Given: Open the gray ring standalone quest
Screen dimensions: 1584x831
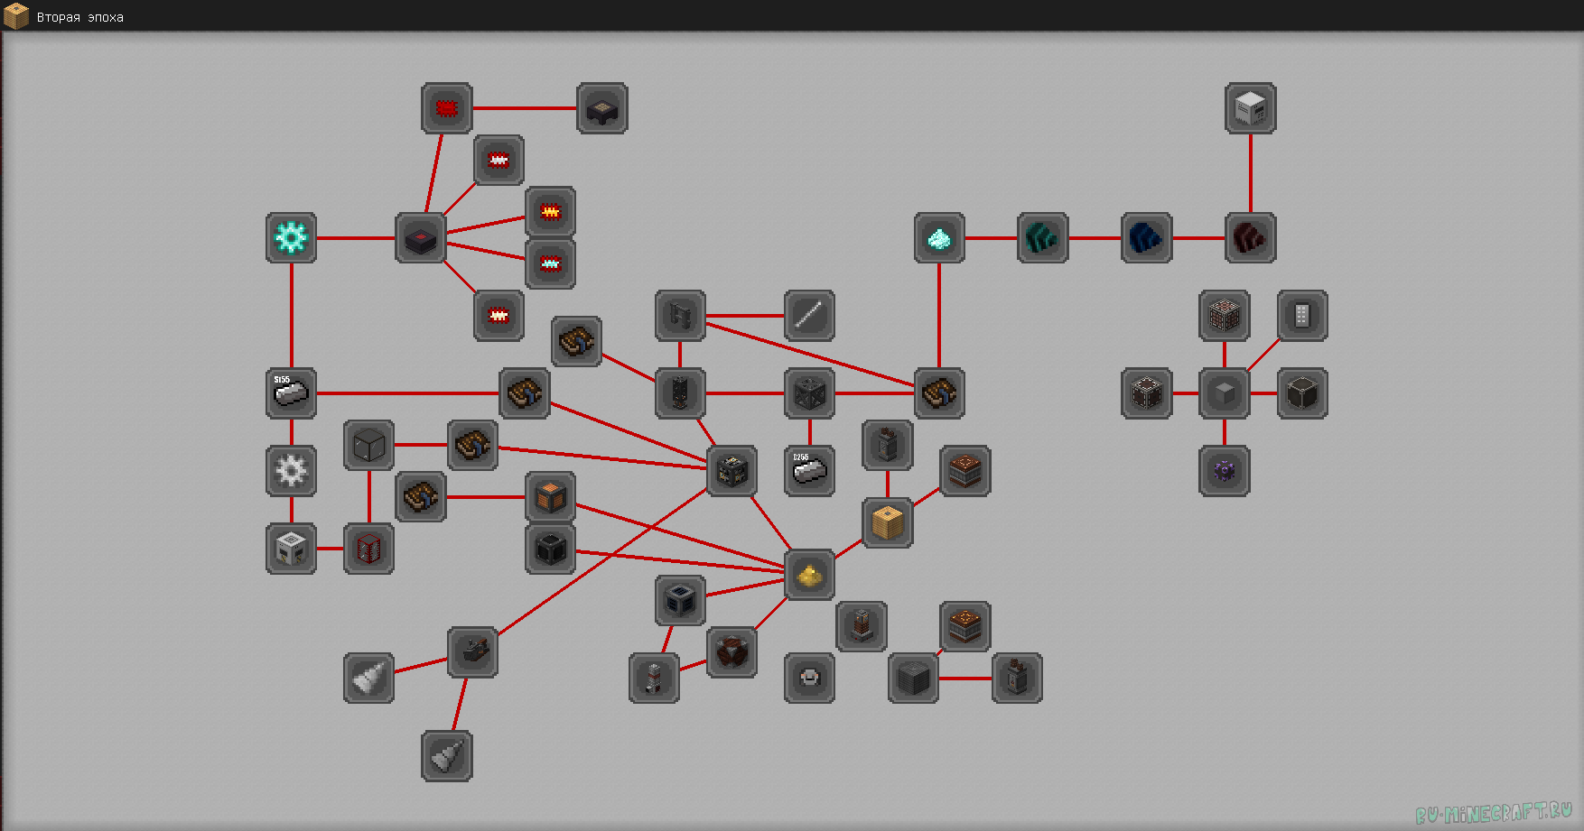Looking at the screenshot, I should click(809, 679).
